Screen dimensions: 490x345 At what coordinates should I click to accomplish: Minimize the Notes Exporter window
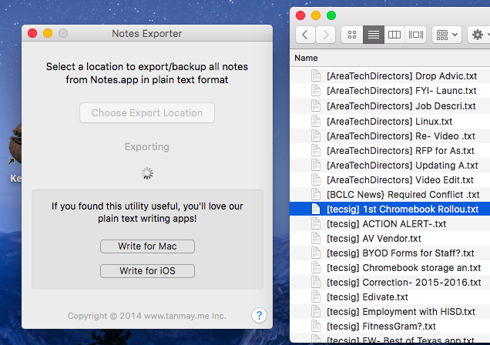pyautogui.click(x=48, y=33)
